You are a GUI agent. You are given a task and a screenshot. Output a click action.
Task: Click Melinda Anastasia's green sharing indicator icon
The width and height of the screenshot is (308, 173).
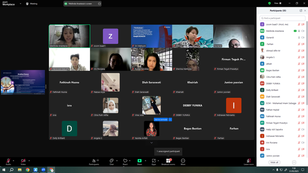(295, 31)
